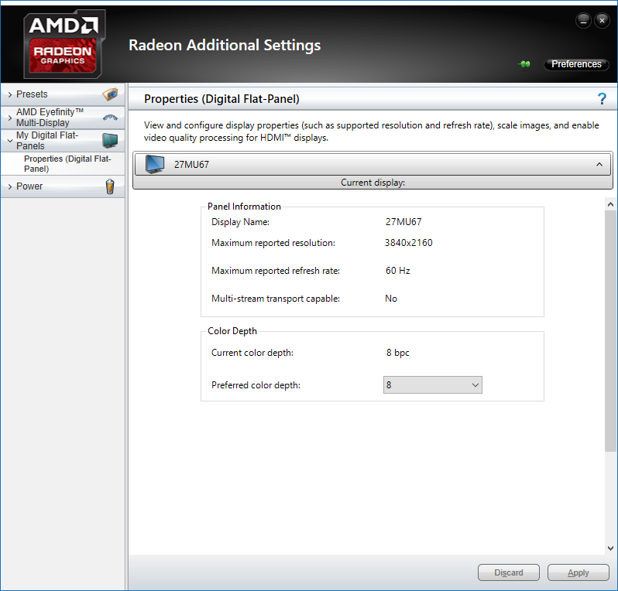Close the Radeon Additional Settings window
Viewport: 618px width, 591px height.
tap(602, 21)
